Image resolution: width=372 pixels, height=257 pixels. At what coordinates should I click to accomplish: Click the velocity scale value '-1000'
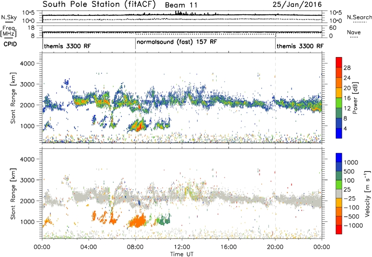click(x=353, y=225)
